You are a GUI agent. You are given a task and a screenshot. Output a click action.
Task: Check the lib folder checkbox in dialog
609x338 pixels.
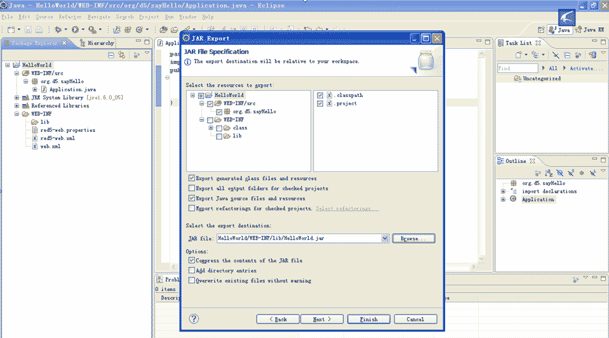point(219,136)
